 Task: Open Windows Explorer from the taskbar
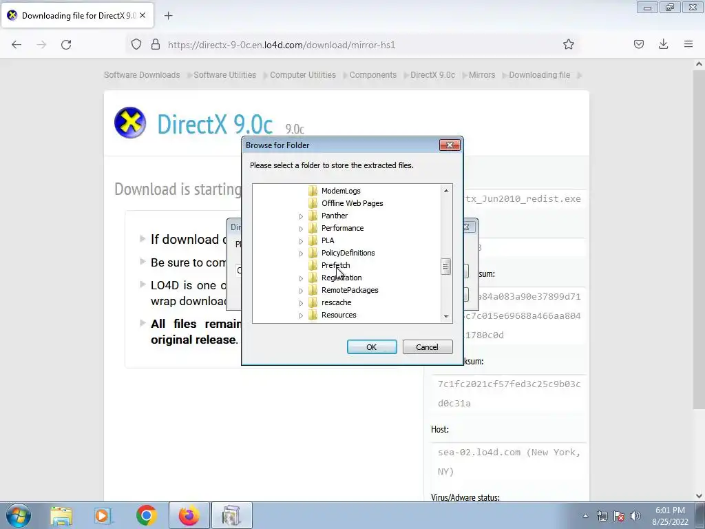pos(61,515)
